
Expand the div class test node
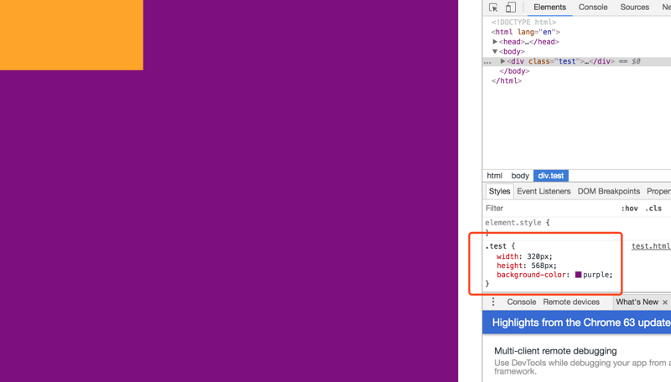pyautogui.click(x=502, y=62)
